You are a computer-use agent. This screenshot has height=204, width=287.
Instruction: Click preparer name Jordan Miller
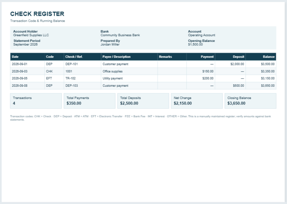click(x=110, y=44)
